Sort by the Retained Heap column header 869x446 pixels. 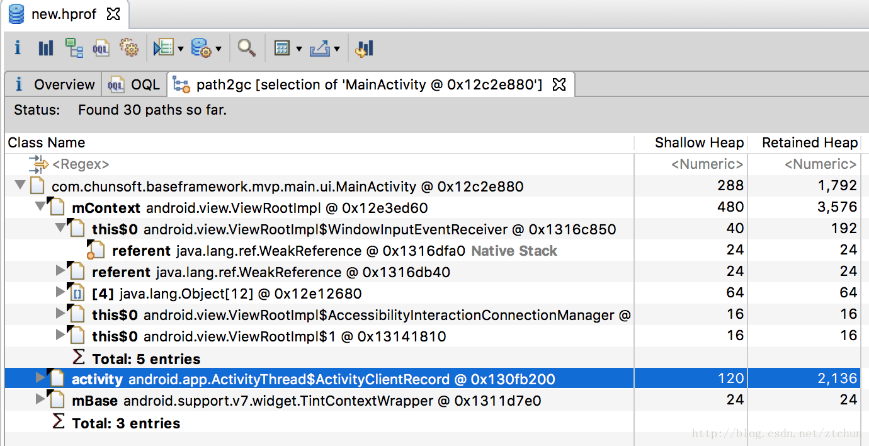pyautogui.click(x=809, y=143)
